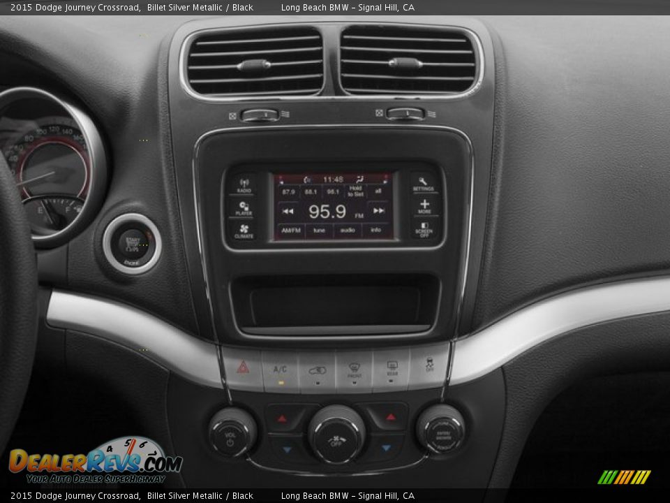This screenshot has width=670, height=503.
Task: Tap the 11:48 clock in status bar
Action: (334, 180)
